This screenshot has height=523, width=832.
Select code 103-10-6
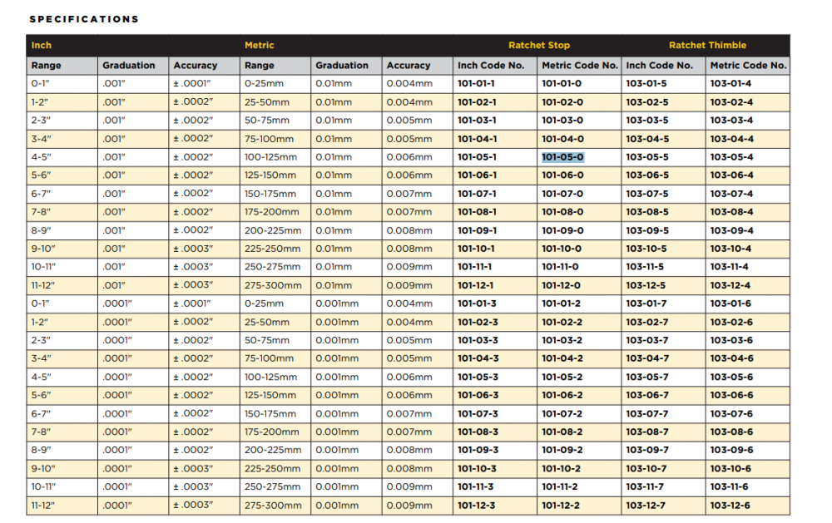click(x=730, y=469)
